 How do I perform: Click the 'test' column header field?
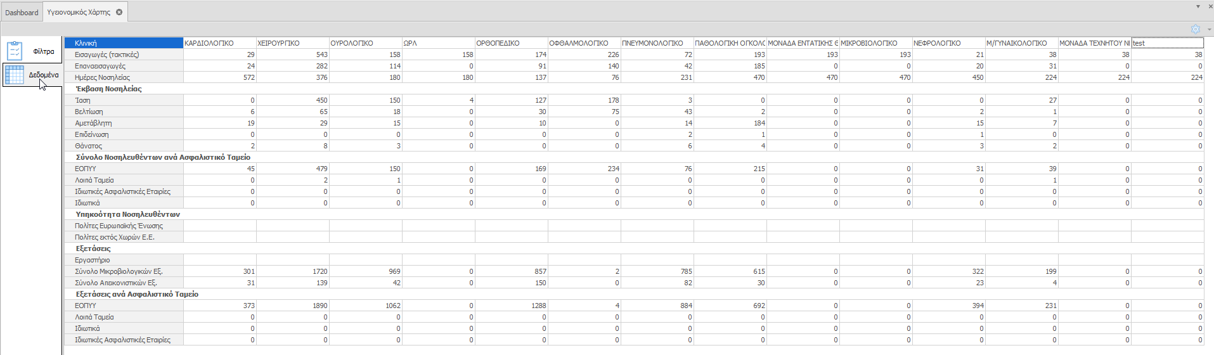pyautogui.click(x=1166, y=43)
